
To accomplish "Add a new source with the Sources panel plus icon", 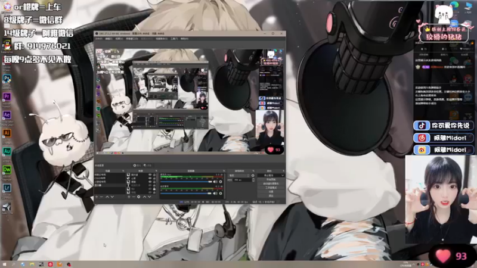I will 129,197.
